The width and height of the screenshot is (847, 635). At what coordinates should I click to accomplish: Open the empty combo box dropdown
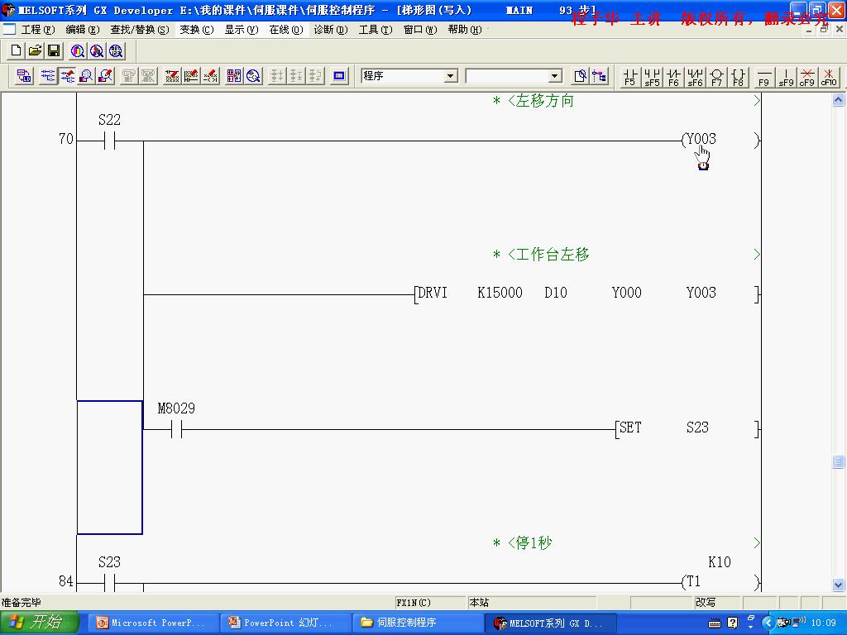(x=555, y=76)
